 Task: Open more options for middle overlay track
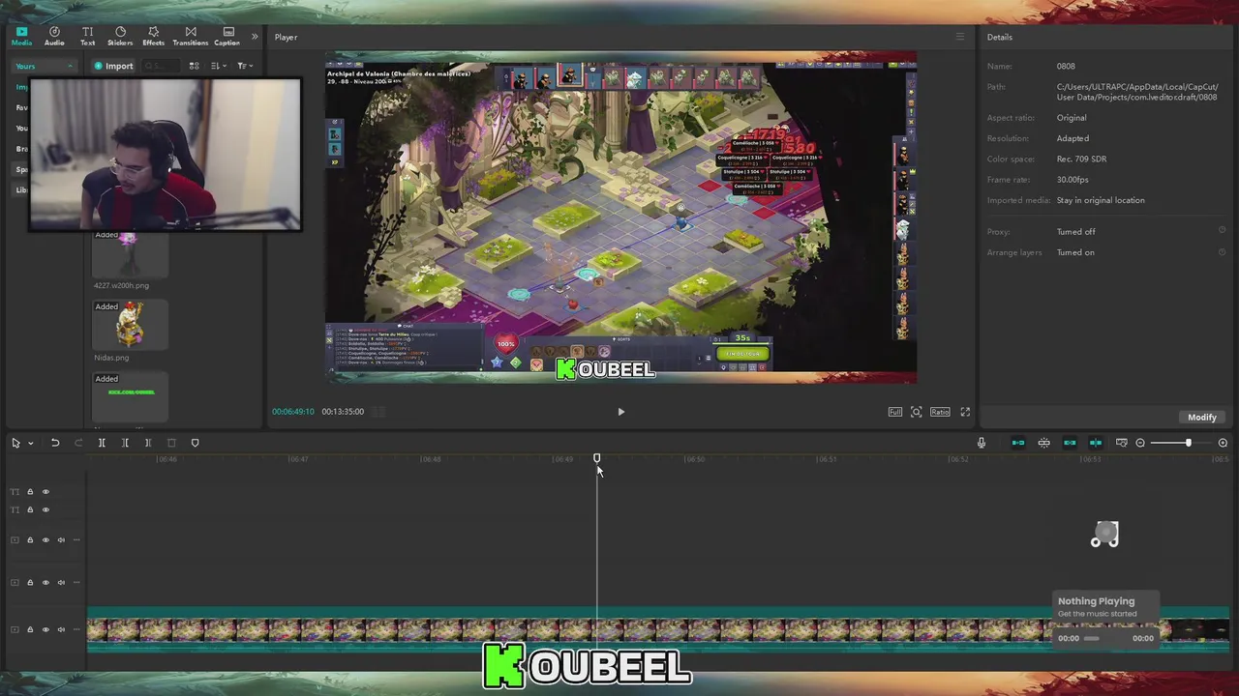click(x=76, y=583)
